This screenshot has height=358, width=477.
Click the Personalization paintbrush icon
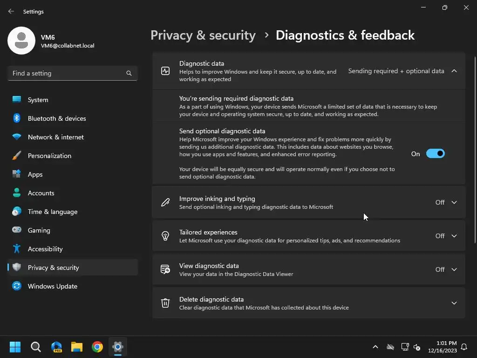point(17,156)
